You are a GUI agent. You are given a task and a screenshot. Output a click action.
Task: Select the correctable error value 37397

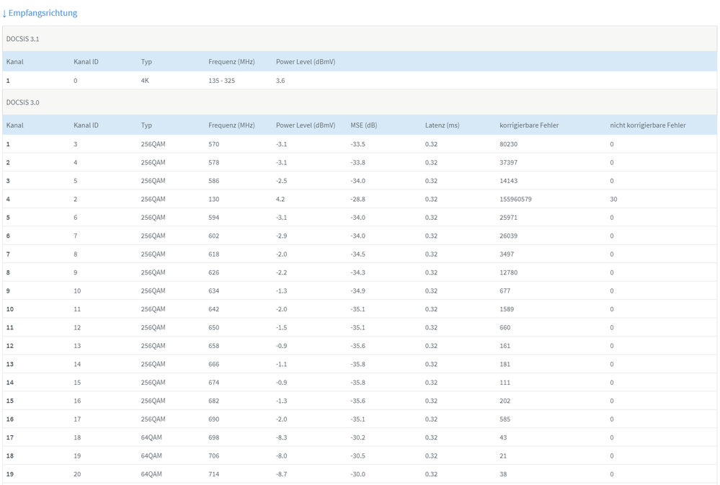click(x=508, y=163)
